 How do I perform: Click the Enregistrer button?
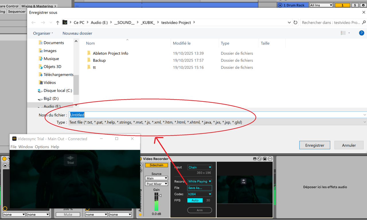315,145
